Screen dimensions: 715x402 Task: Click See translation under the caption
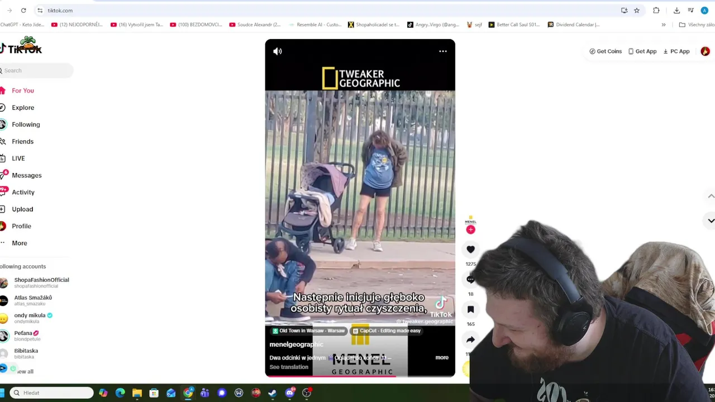pos(289,367)
